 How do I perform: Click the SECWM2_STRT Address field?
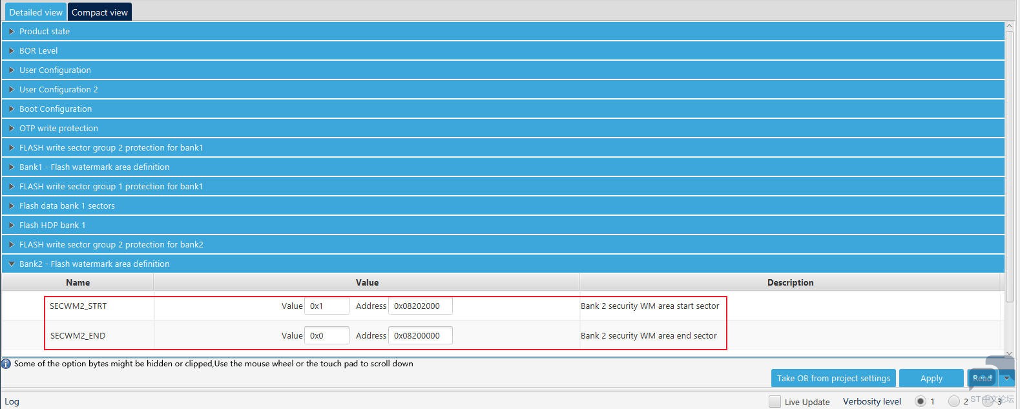(420, 306)
